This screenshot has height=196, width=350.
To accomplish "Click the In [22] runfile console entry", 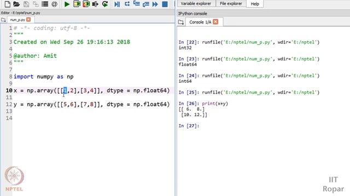I will click(x=249, y=42).
